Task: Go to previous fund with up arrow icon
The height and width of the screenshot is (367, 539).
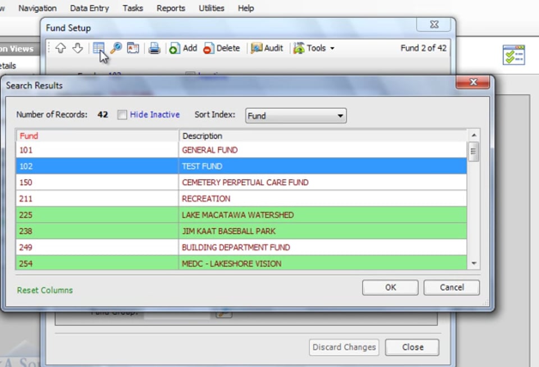Action: (61, 48)
